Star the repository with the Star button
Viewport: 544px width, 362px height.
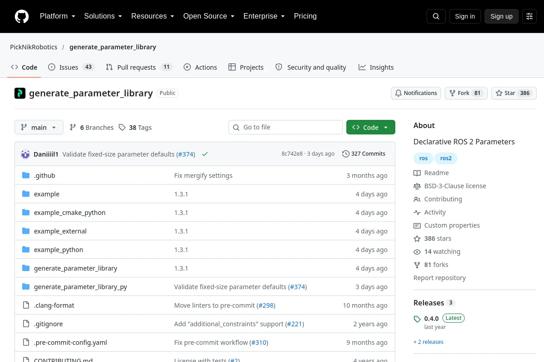click(514, 93)
